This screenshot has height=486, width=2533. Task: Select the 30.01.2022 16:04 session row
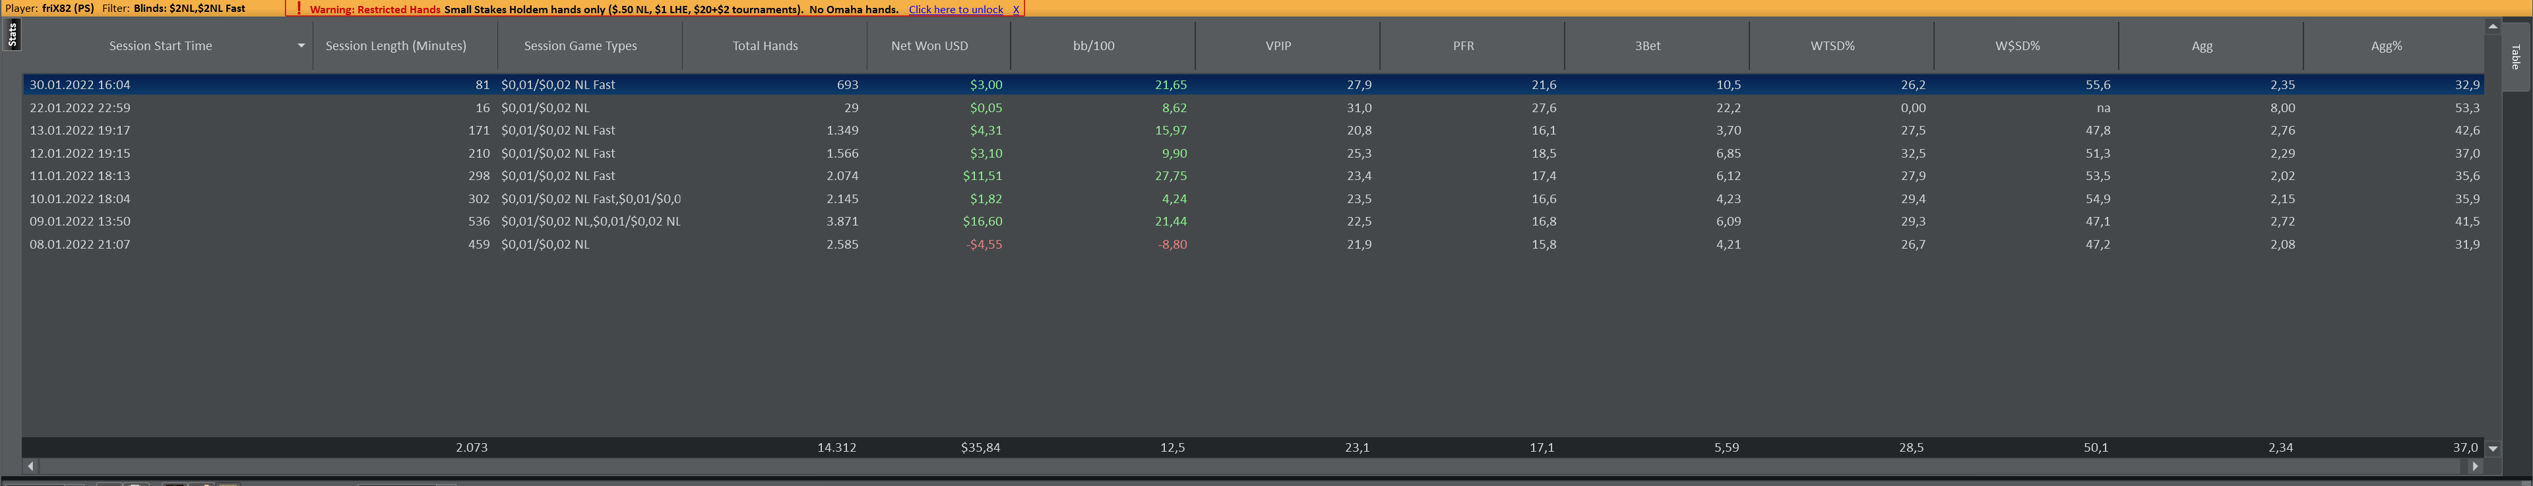(1253, 84)
